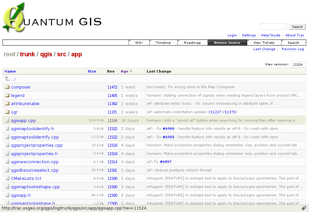Open the Last Change link
This screenshot has width=309, height=212.
(x=264, y=49)
